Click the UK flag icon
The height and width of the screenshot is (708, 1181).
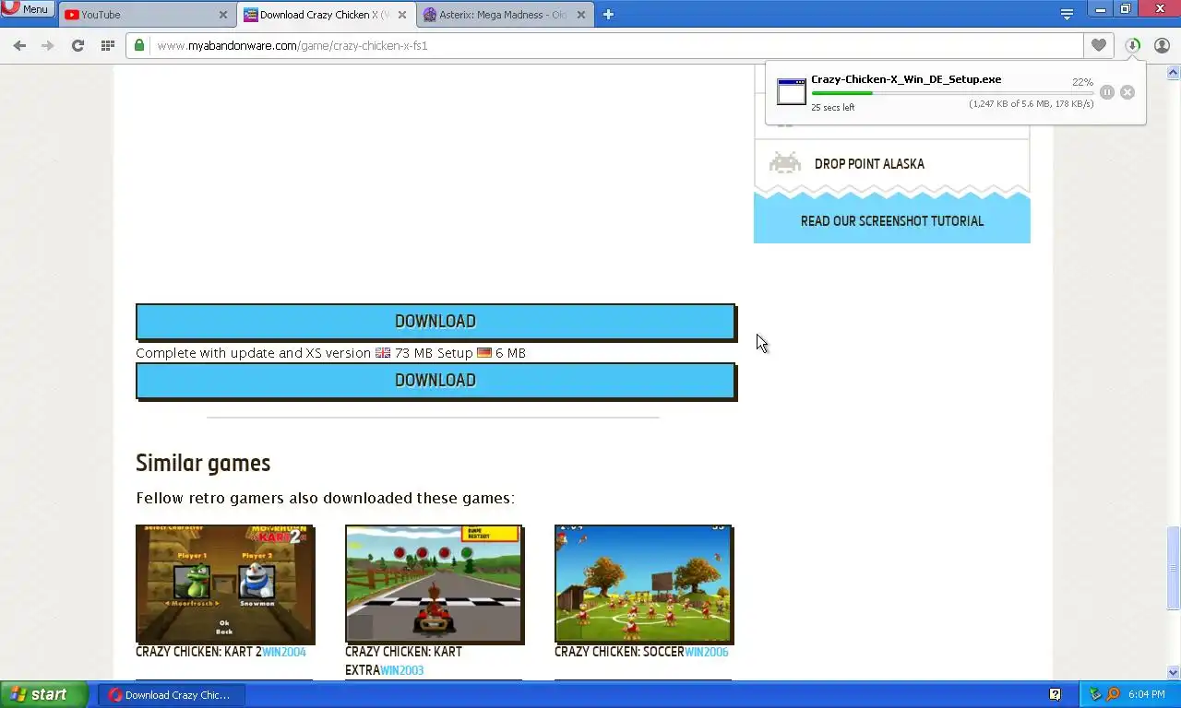click(383, 353)
